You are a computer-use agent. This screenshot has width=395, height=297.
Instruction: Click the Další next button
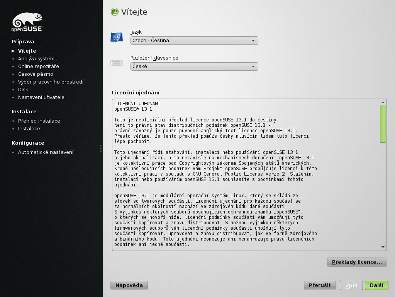coord(376,285)
